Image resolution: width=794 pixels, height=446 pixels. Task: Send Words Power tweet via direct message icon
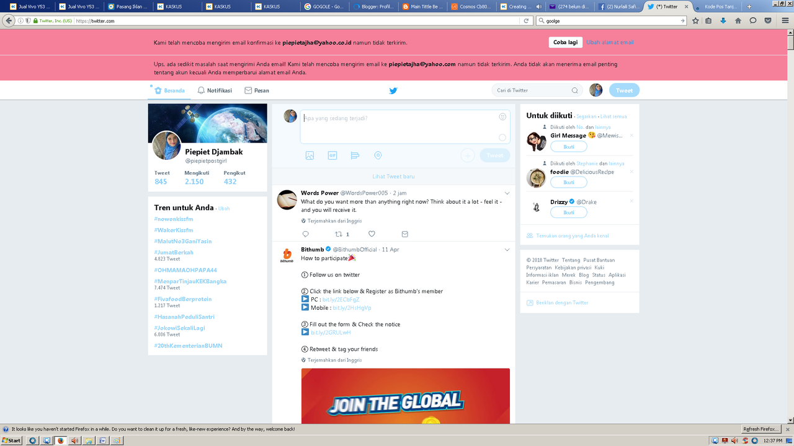point(405,234)
